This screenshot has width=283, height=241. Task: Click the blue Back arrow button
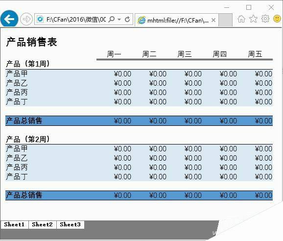pos(9,19)
